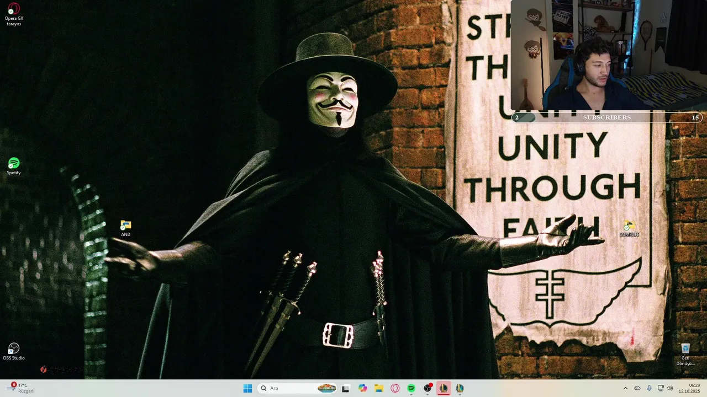Select the SOMELIFE folder on desktop
Image resolution: width=707 pixels, height=397 pixels.
629,229
